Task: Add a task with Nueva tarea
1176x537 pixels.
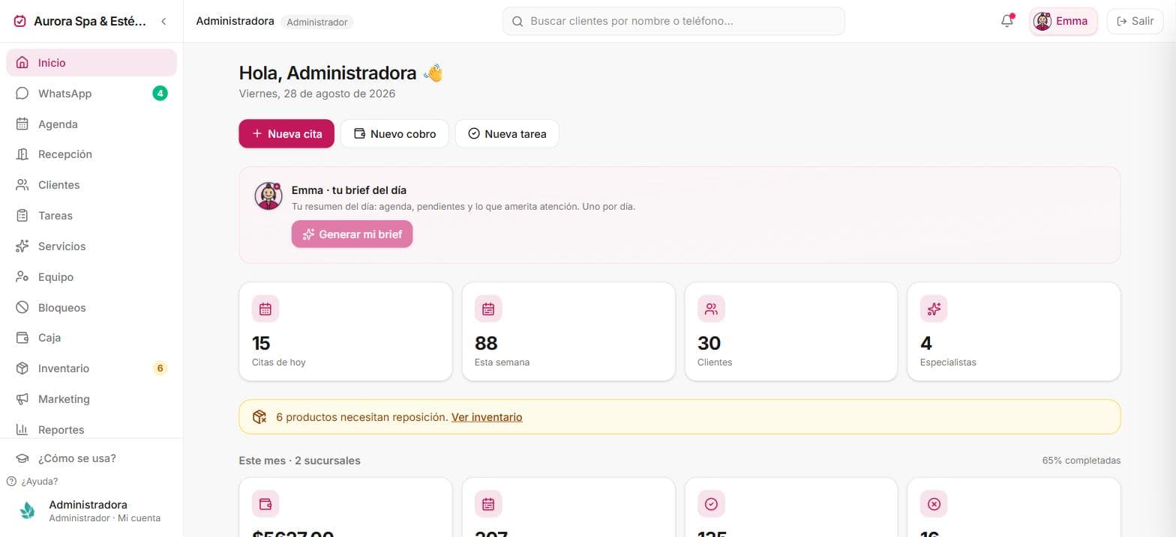Action: tap(507, 133)
